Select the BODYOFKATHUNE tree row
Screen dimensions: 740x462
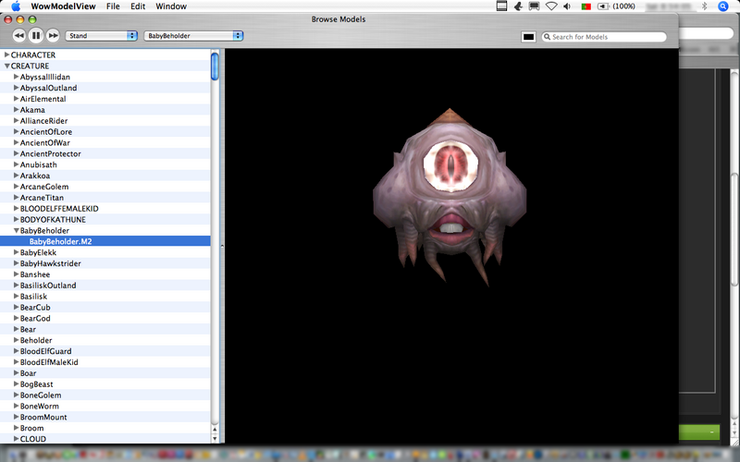pyautogui.click(x=105, y=219)
